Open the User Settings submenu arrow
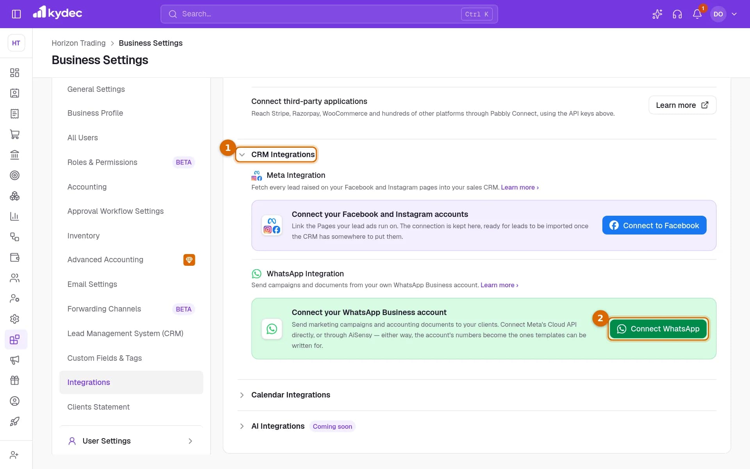The width and height of the screenshot is (750, 469). pyautogui.click(x=190, y=441)
